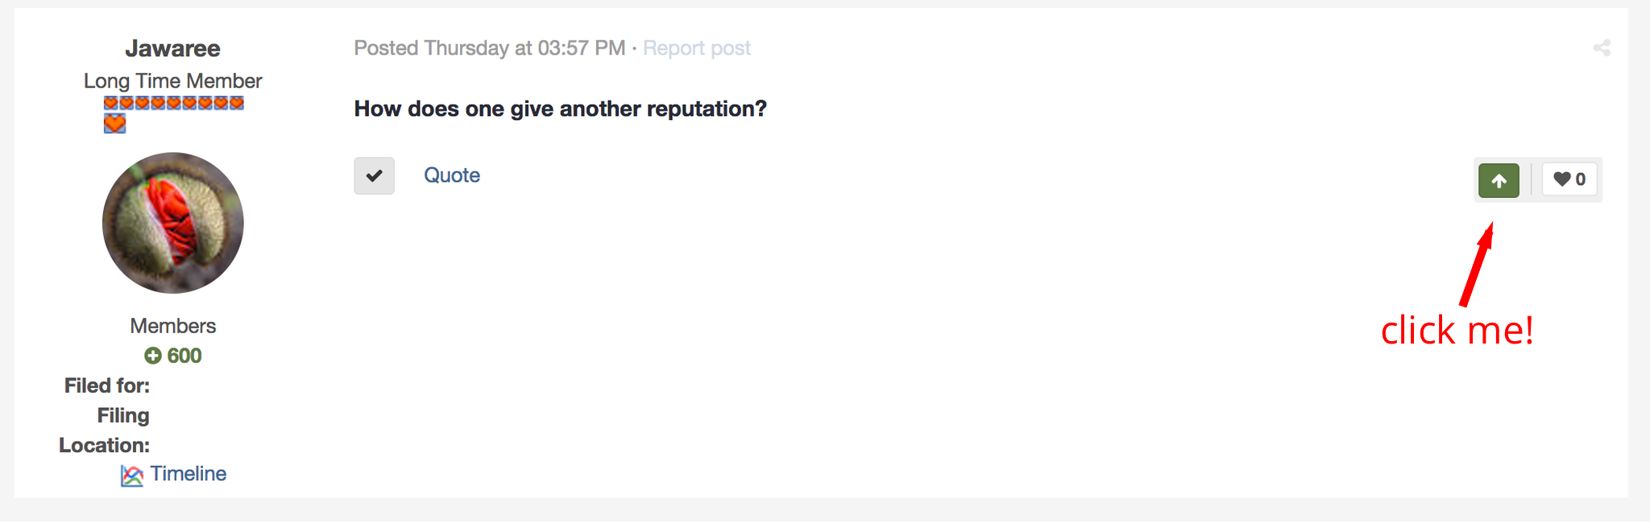The height and width of the screenshot is (523, 1650).
Task: Open the heart reputation count showing 0
Action: click(x=1569, y=179)
